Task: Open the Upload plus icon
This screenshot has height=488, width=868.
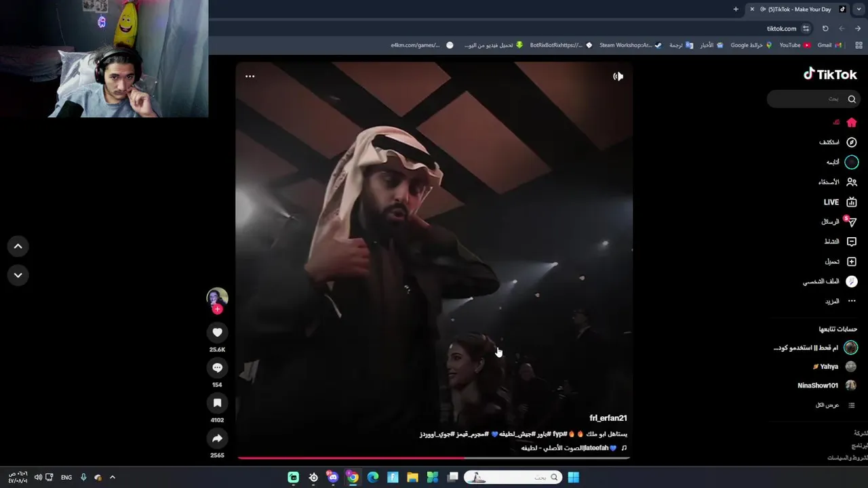Action: 852,262
